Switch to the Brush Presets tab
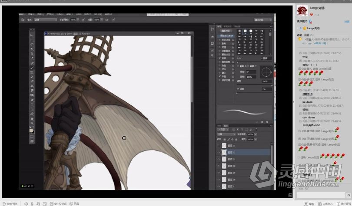Image resolution: width=352 pixels, height=206 pixels. (x=227, y=26)
